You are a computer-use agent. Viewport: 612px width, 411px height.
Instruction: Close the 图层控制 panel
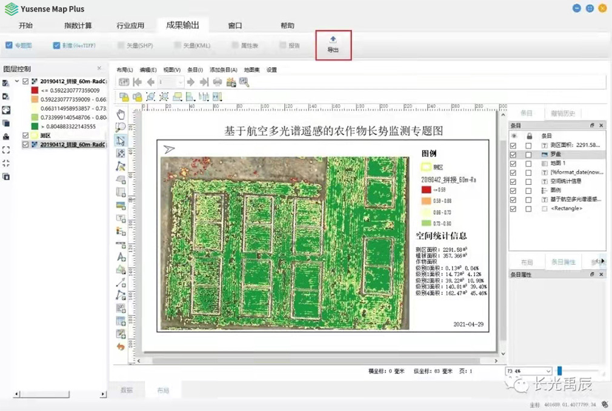(99, 68)
